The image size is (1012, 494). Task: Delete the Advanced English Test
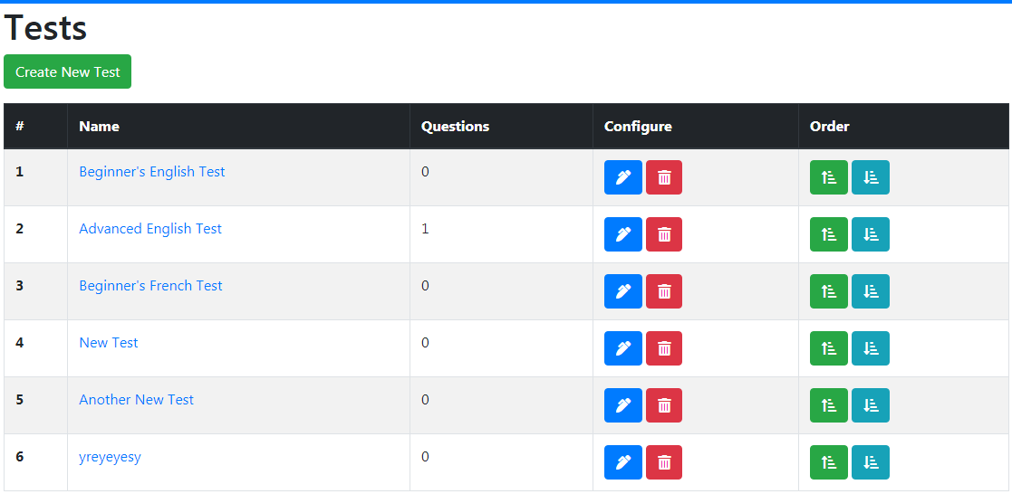pos(663,234)
